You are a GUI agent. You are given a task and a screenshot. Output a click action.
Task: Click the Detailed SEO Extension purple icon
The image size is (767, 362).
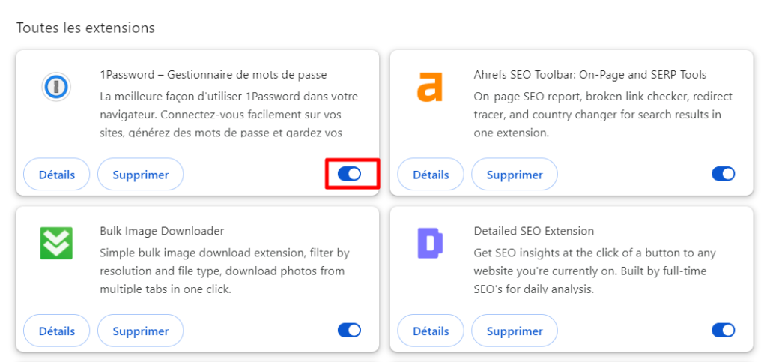429,244
